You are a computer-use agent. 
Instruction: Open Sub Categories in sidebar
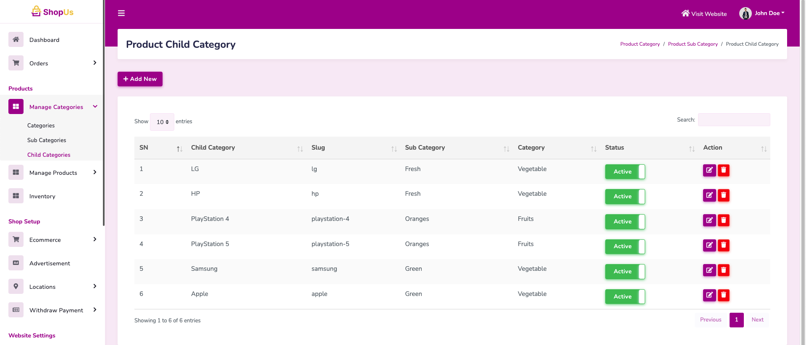click(47, 140)
